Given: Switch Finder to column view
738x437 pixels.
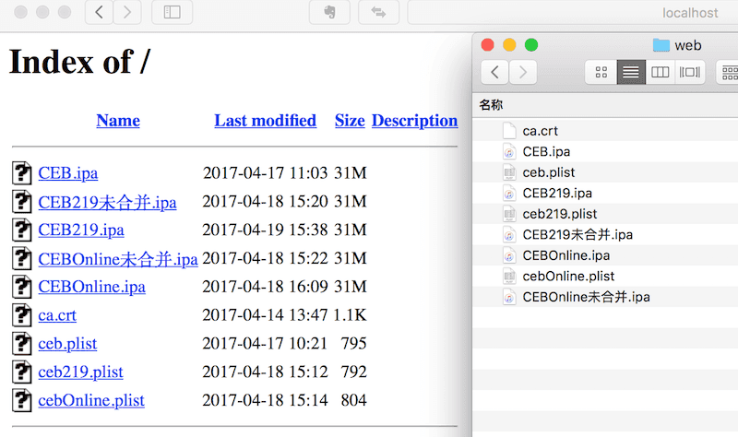Looking at the screenshot, I should tap(660, 72).
